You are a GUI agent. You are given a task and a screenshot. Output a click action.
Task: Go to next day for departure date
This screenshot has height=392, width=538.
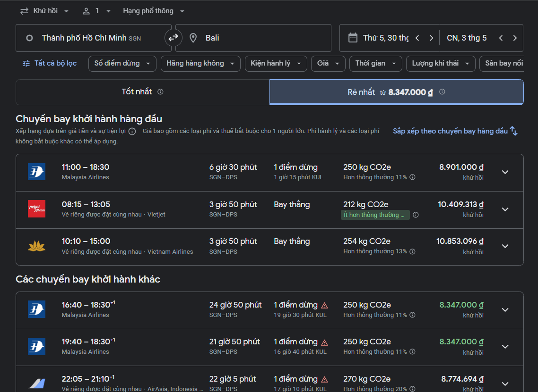pos(431,38)
